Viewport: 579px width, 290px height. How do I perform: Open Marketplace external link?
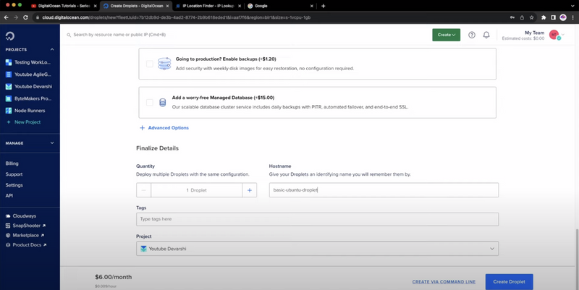[25, 235]
